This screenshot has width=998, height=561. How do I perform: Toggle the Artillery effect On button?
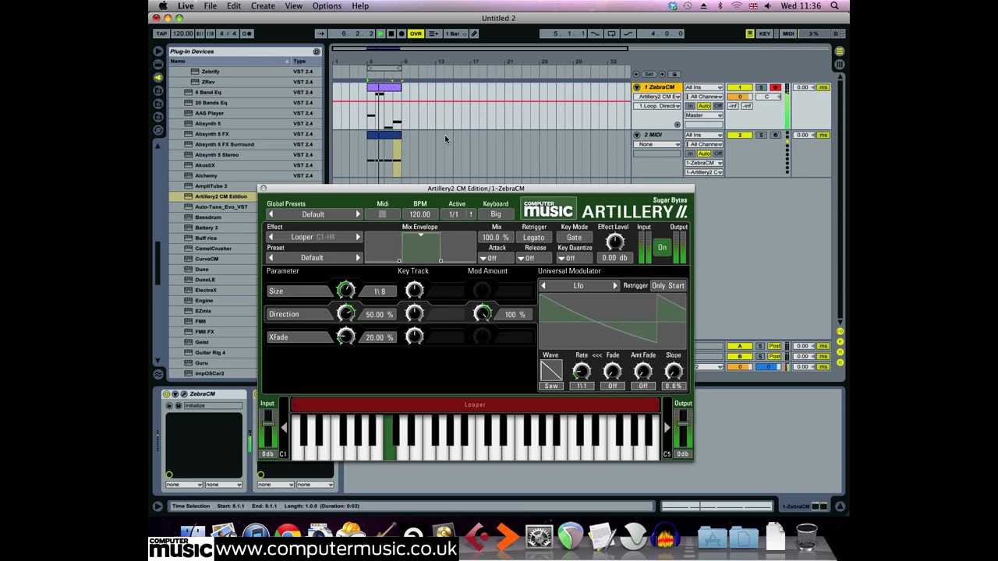coord(662,248)
